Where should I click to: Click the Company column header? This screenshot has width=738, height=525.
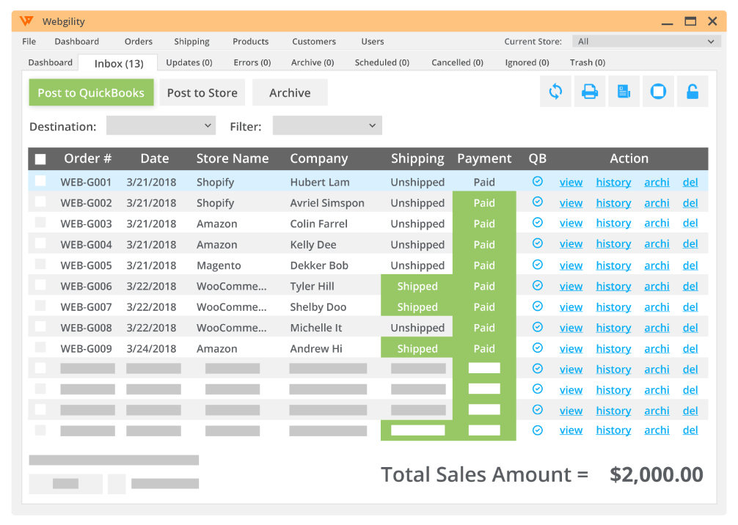click(x=318, y=159)
